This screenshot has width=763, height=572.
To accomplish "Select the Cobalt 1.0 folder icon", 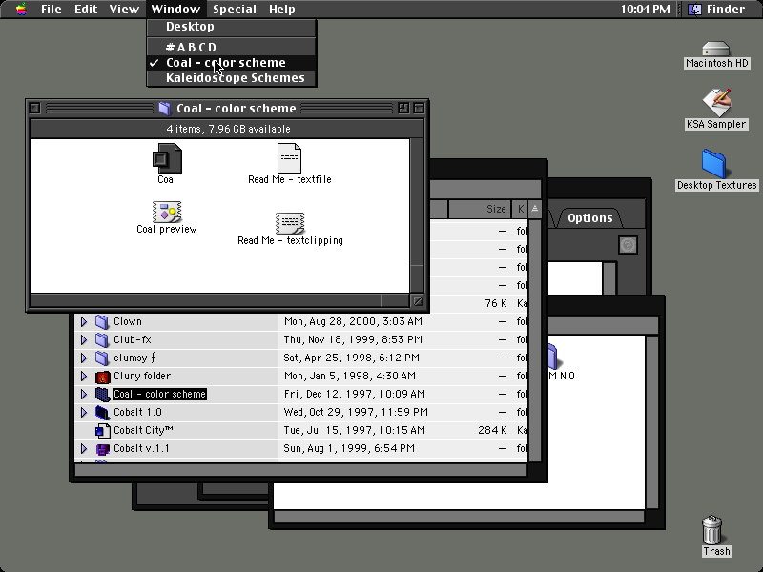I will (x=102, y=413).
